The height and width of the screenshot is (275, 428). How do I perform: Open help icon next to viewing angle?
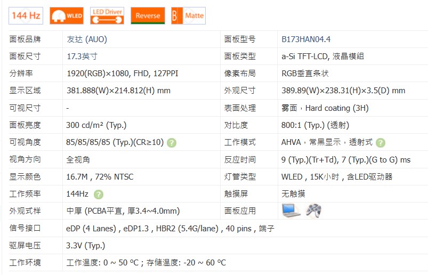pos(172,143)
